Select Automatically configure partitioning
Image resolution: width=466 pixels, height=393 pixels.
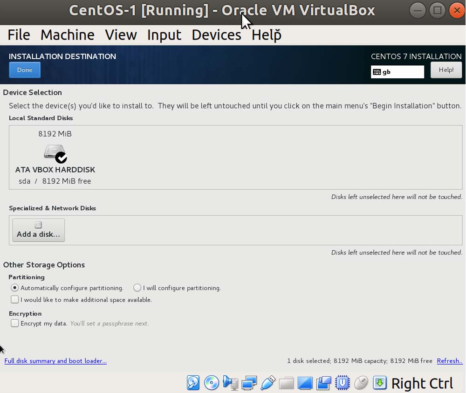(x=14, y=288)
